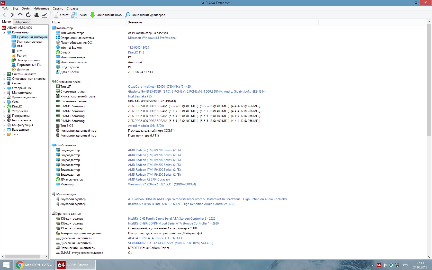This screenshot has width=432, height=270.
Task: Click the Отчёт report toolbar button
Action: point(61,15)
